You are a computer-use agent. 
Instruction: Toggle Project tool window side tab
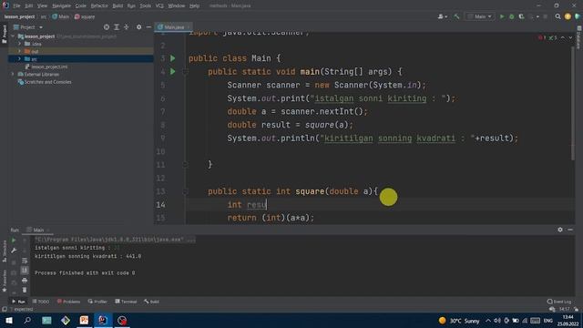[4, 34]
